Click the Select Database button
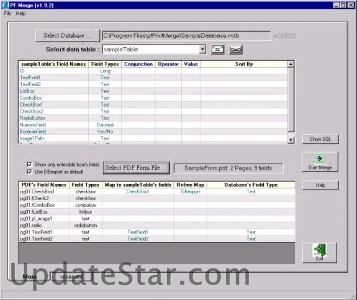357x300 pixels. point(68,36)
